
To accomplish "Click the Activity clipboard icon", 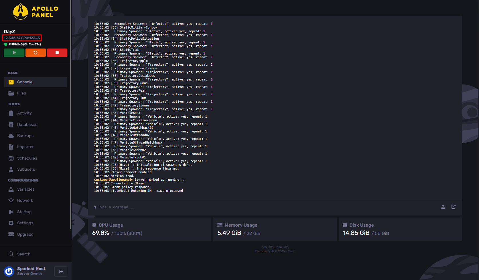I will [11, 113].
